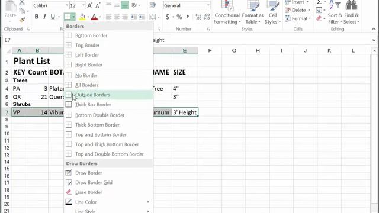Apply the Fill Color bucket

click(x=82, y=17)
